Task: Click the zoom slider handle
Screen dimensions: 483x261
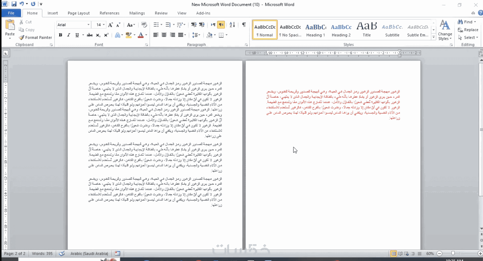Action: coord(453,253)
